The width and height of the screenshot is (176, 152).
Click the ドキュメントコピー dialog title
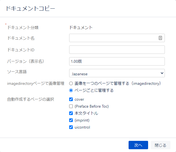(x=30, y=9)
